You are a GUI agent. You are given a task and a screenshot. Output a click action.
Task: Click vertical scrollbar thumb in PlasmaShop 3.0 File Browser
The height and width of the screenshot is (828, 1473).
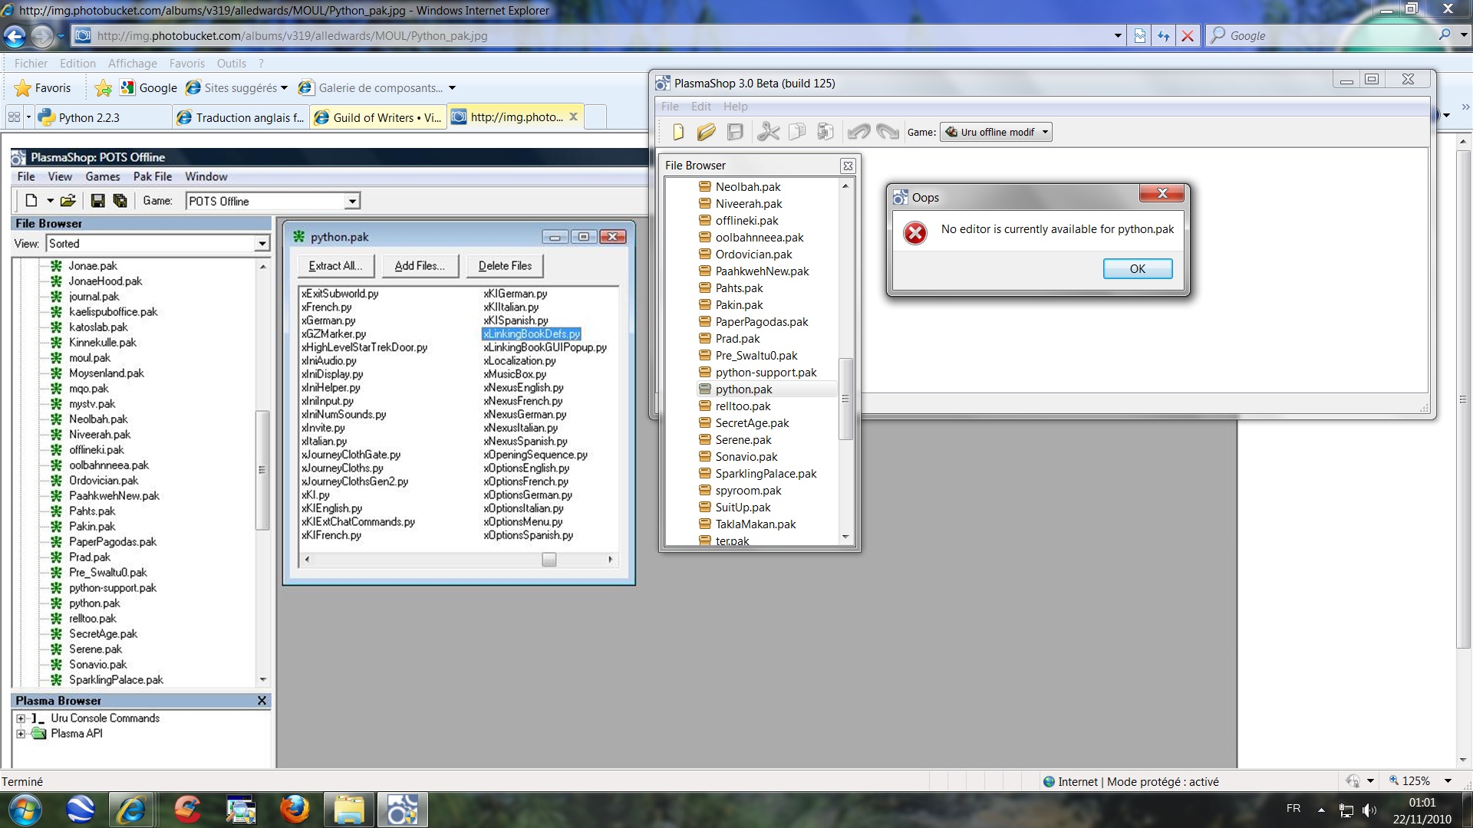[845, 399]
